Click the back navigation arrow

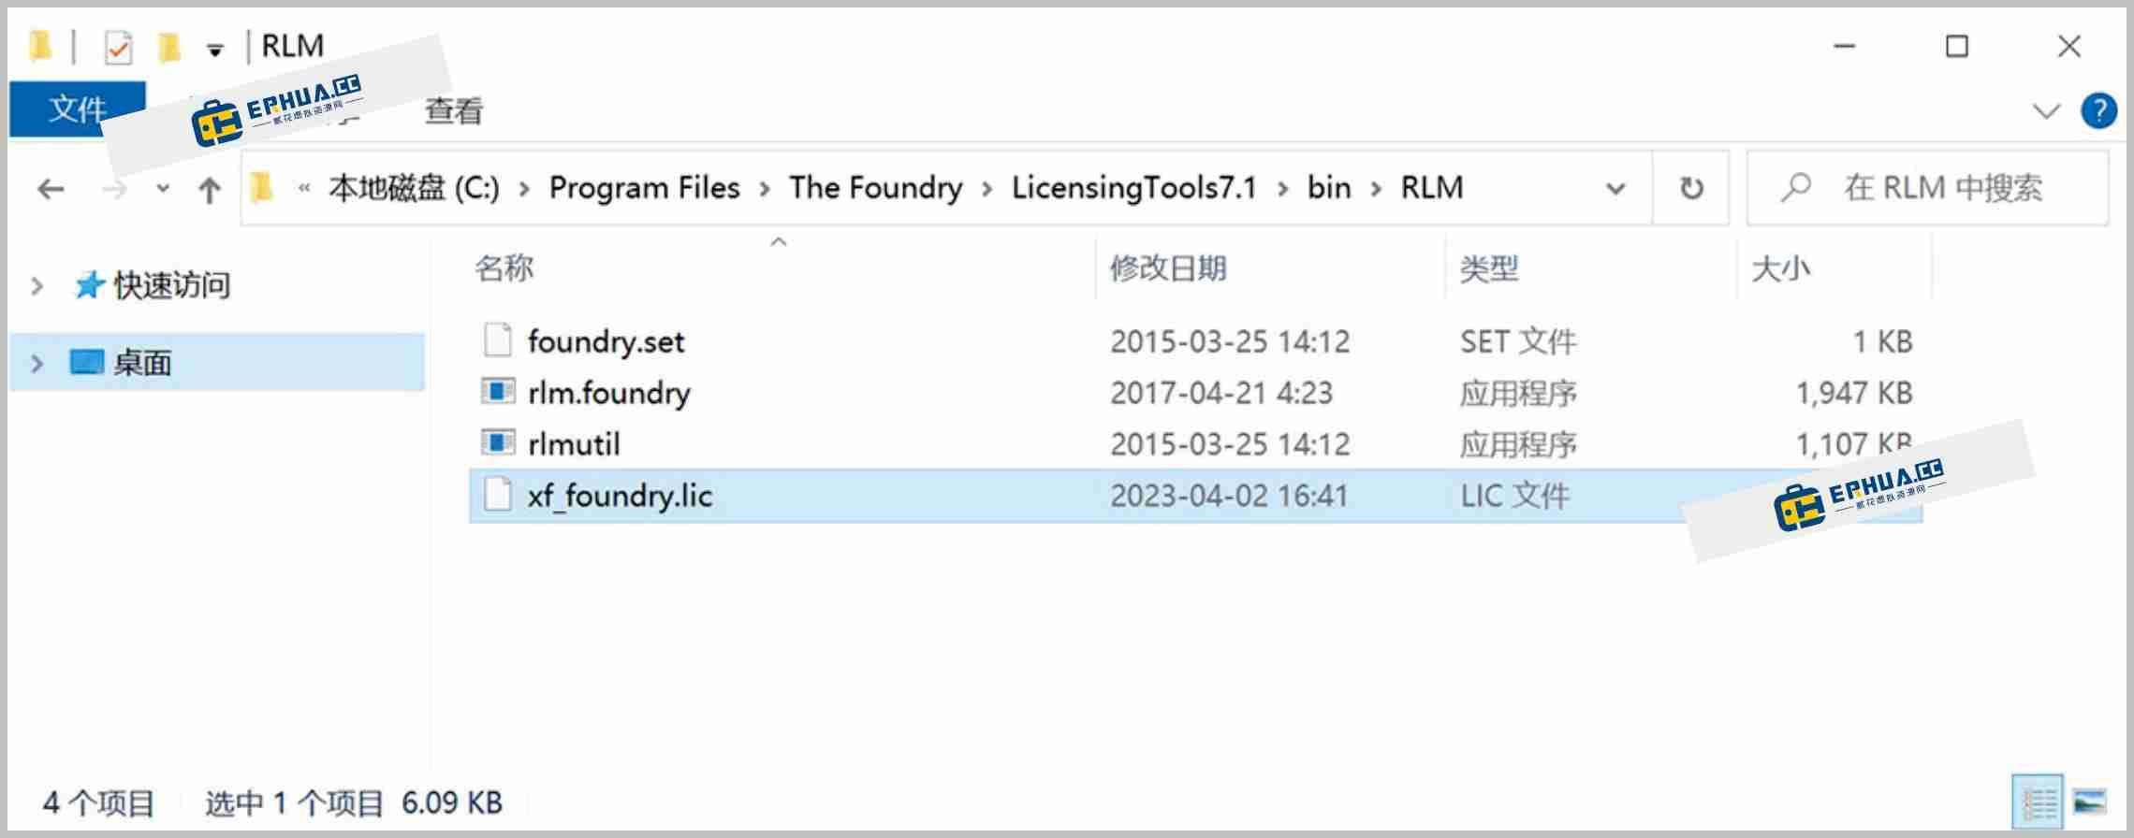pos(50,188)
